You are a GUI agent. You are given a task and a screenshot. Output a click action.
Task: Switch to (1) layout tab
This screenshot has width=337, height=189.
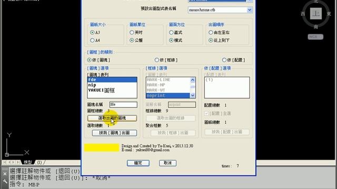tap(39, 162)
